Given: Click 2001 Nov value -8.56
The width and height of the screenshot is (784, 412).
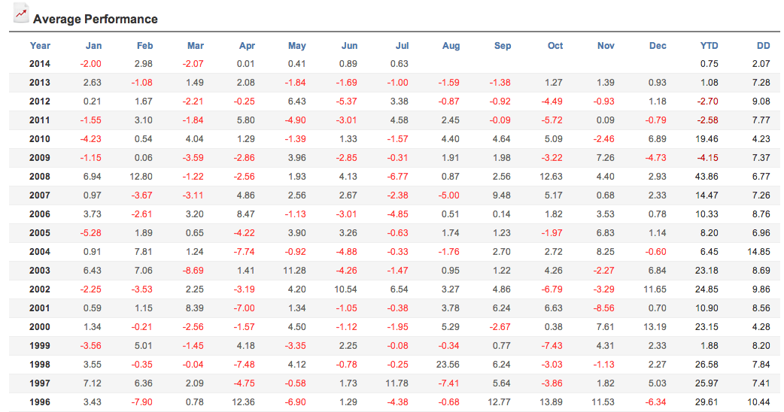Looking at the screenshot, I should coord(603,308).
